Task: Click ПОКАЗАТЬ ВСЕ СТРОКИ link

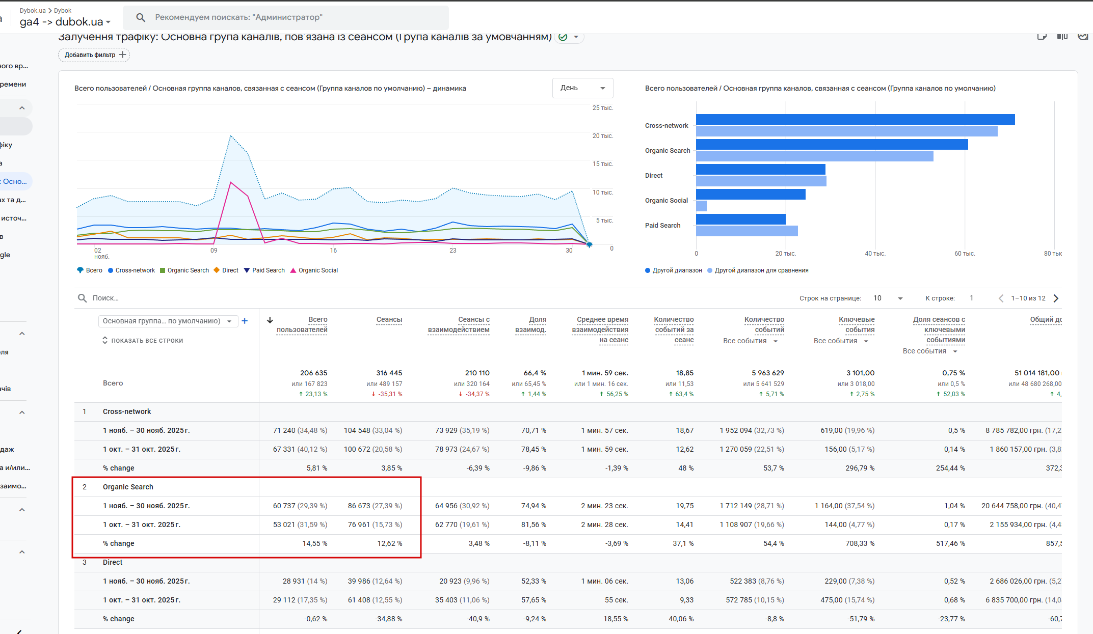Action: tap(143, 341)
